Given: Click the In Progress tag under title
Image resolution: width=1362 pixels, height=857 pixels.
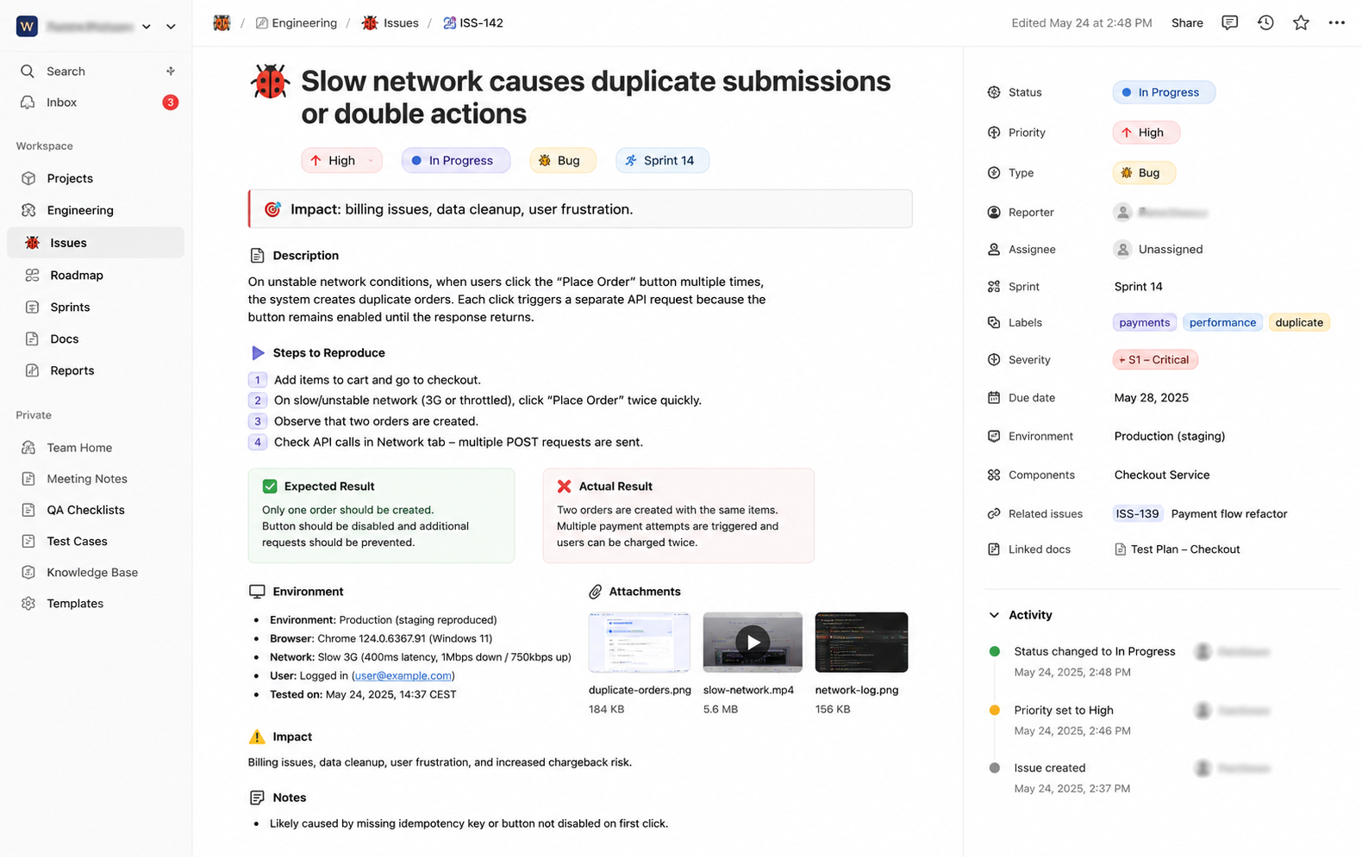Looking at the screenshot, I should point(455,160).
